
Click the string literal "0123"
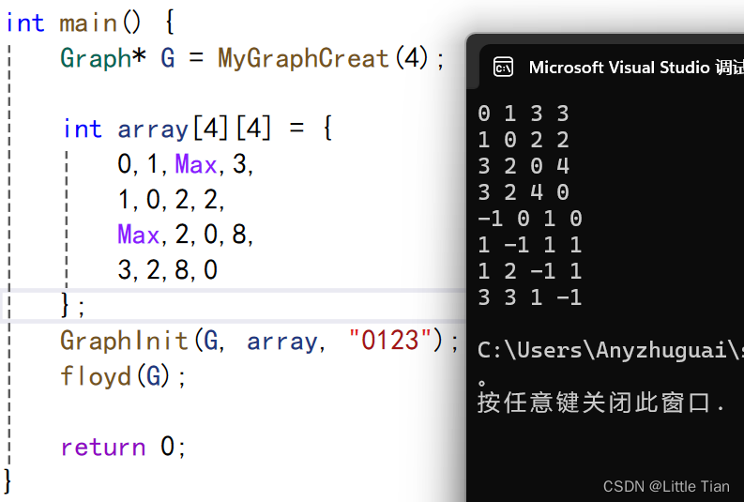click(389, 341)
